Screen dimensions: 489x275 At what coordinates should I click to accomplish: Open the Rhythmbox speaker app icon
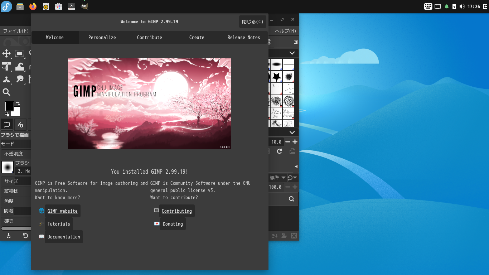[46, 6]
